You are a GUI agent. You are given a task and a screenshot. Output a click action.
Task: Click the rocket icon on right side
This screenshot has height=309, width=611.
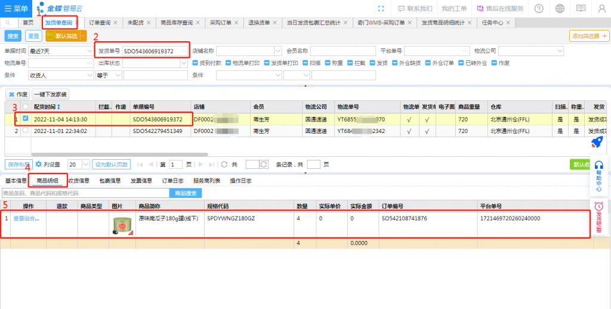click(x=597, y=141)
